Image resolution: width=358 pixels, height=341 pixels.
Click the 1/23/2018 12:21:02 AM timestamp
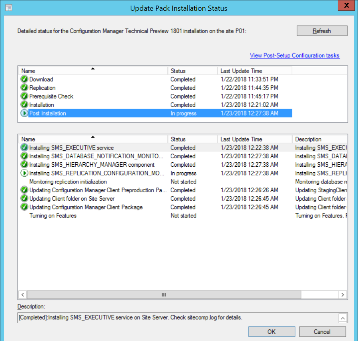click(x=249, y=104)
